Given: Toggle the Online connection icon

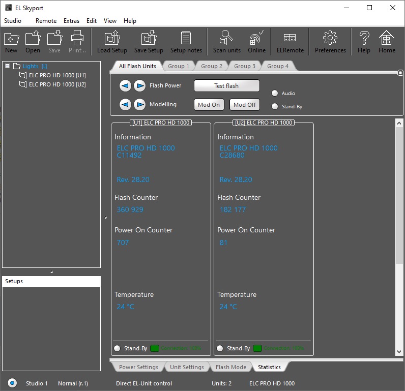Looking at the screenshot, I should point(256,42).
